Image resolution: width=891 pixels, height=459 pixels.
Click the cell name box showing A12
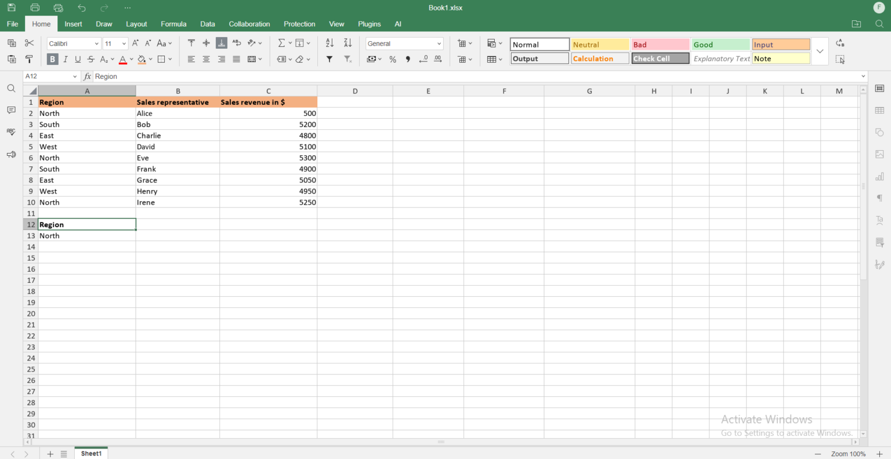(x=46, y=76)
